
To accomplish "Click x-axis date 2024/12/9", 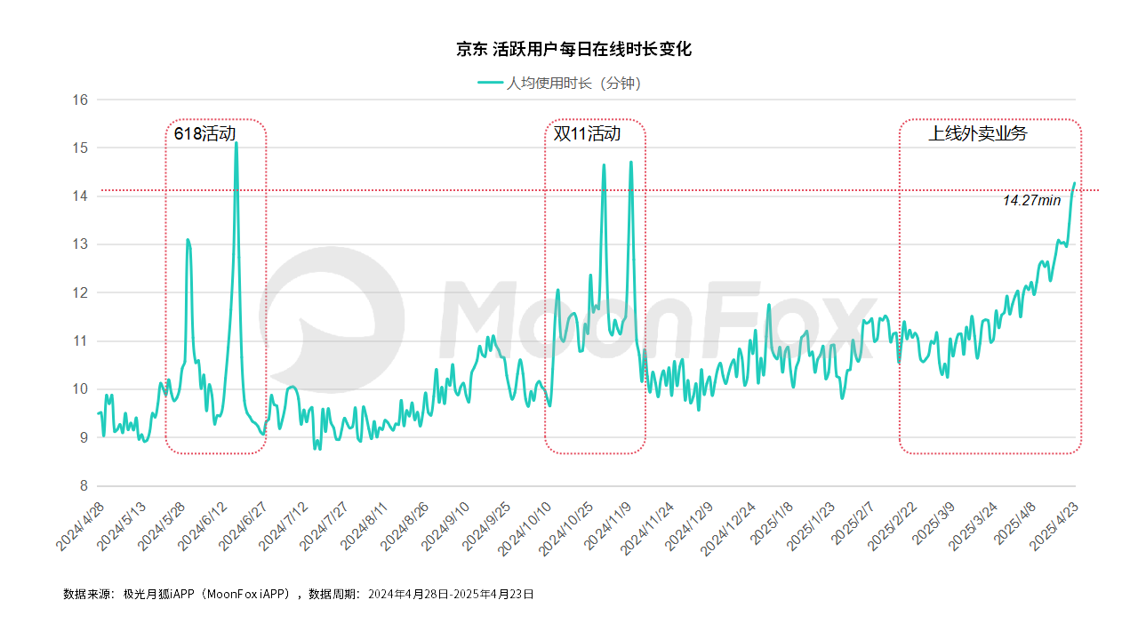I will click(x=689, y=525).
